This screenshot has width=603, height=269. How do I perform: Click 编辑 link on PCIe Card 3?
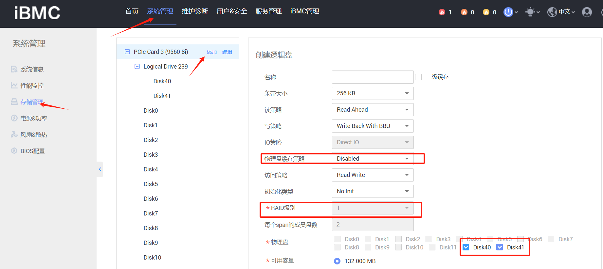coord(227,52)
